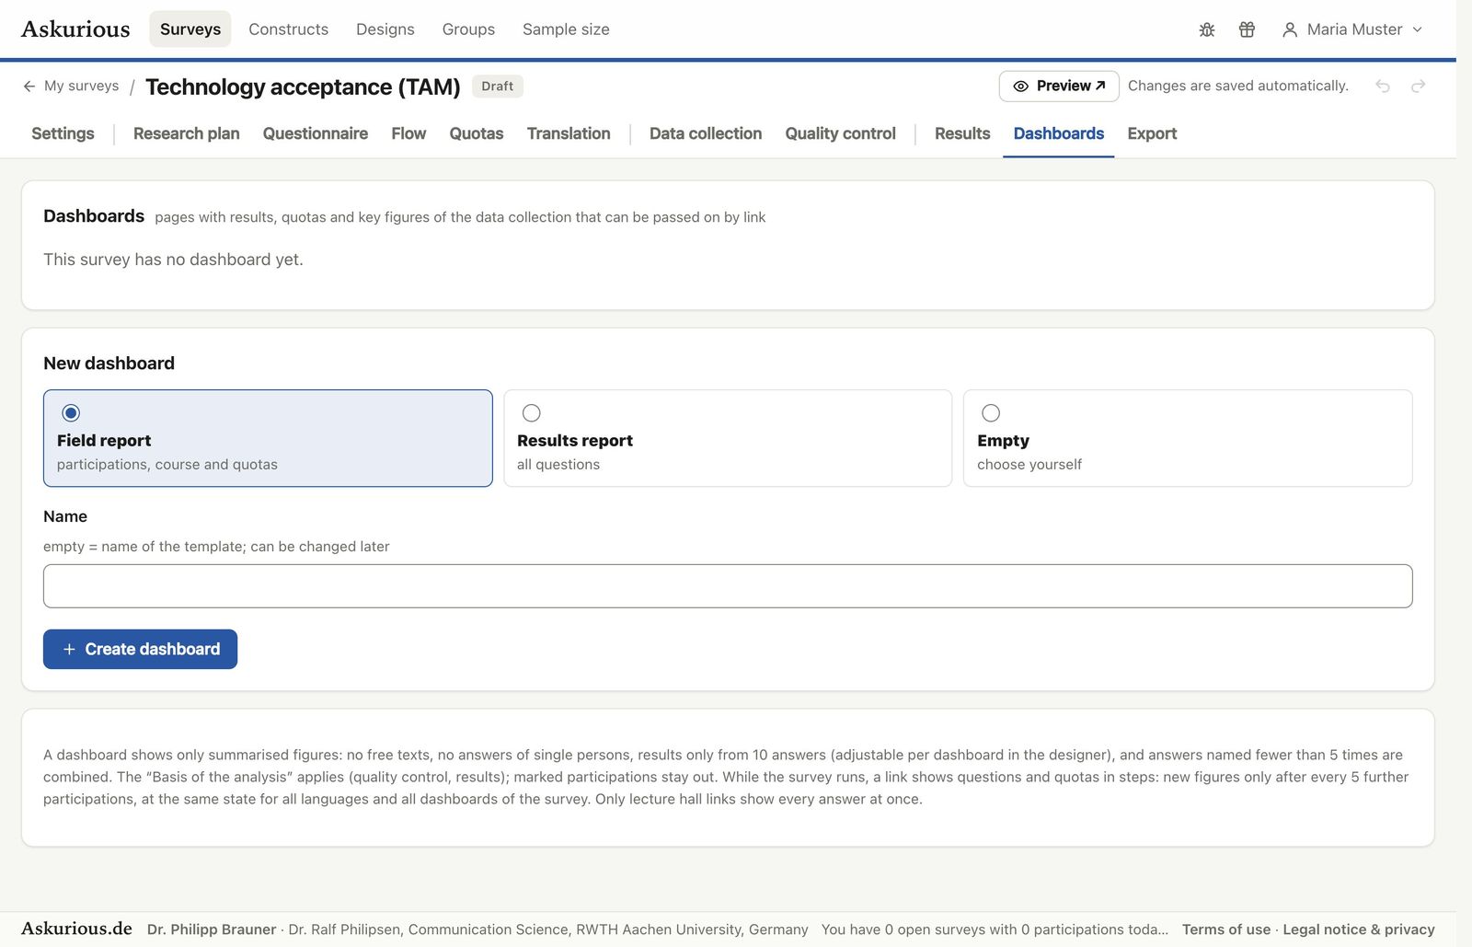Open Legal notice & privacy link
This screenshot has width=1472, height=947.
[1359, 930]
